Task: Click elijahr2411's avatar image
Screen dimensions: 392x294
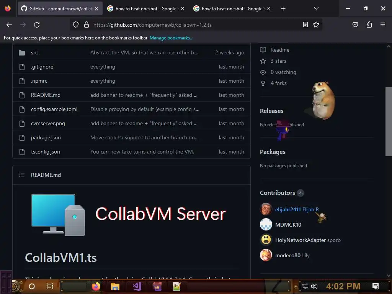Action: 266,209
